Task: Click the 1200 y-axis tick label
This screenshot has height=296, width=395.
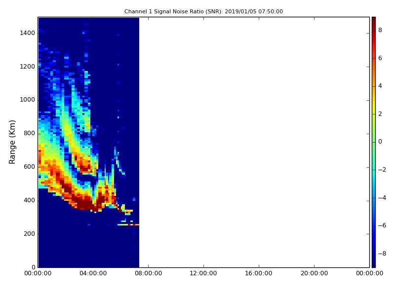Action: tap(28, 67)
